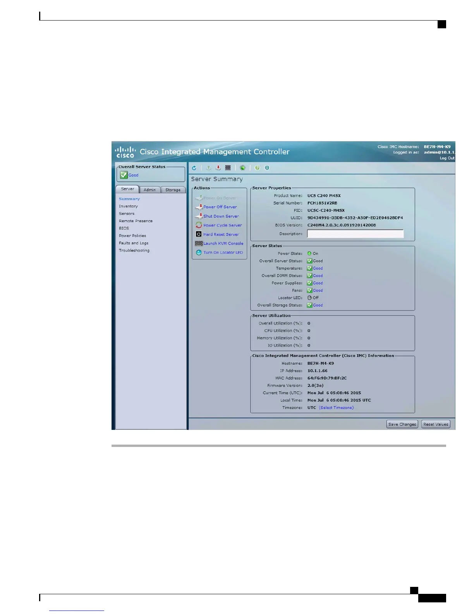Click the BIOS Version value C240M4.2.0.3c
Viewport: 474px width, 614px height.
[x=342, y=225]
